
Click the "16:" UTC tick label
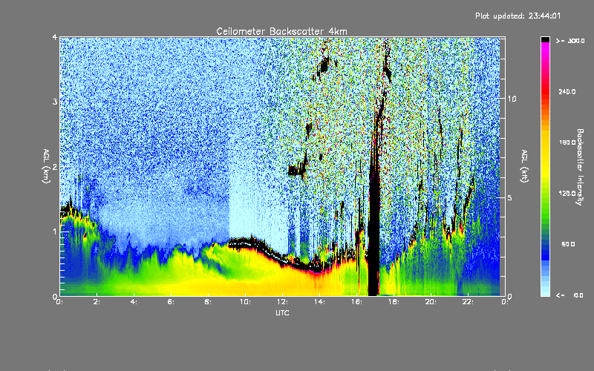coord(356,302)
